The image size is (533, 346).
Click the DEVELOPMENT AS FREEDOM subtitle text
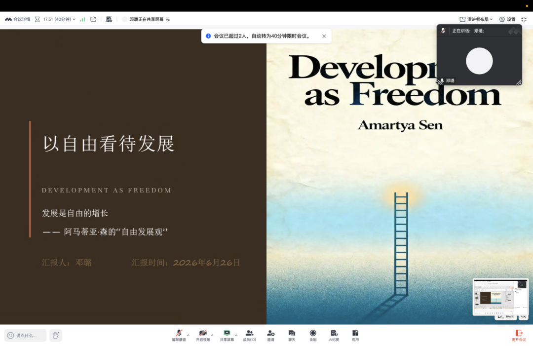coord(107,191)
